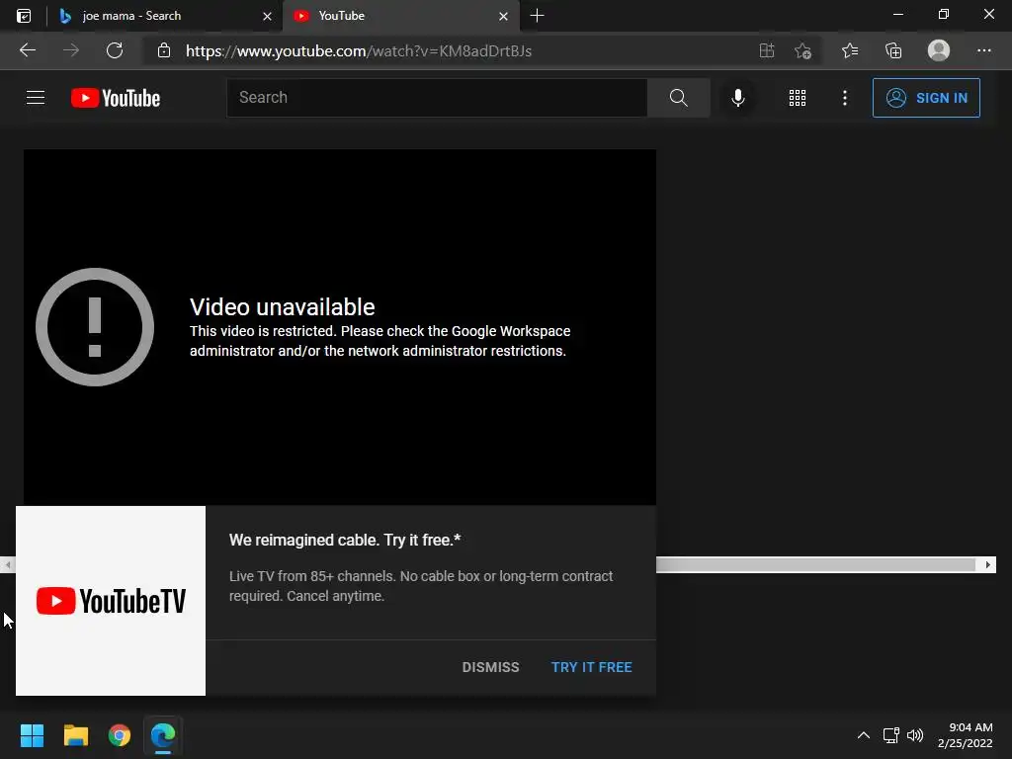The height and width of the screenshot is (759, 1012).
Task: Click the horizontal scrollbar left arrow
Action: [x=8, y=564]
